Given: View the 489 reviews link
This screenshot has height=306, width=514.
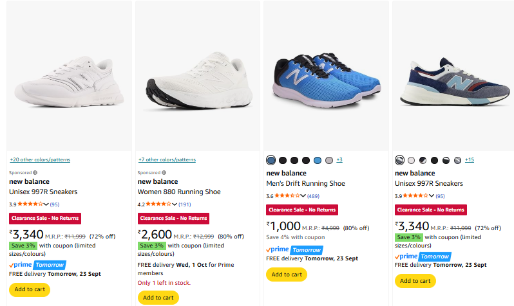Looking at the screenshot, I should 313,196.
